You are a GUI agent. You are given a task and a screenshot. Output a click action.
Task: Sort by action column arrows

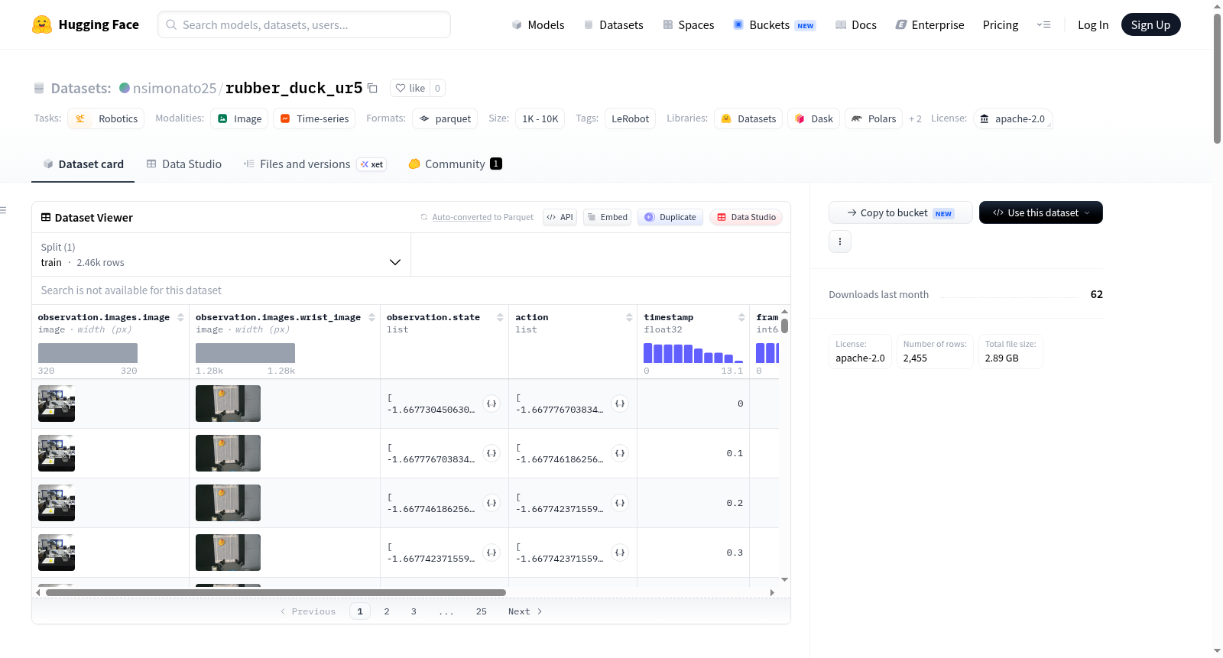point(629,317)
